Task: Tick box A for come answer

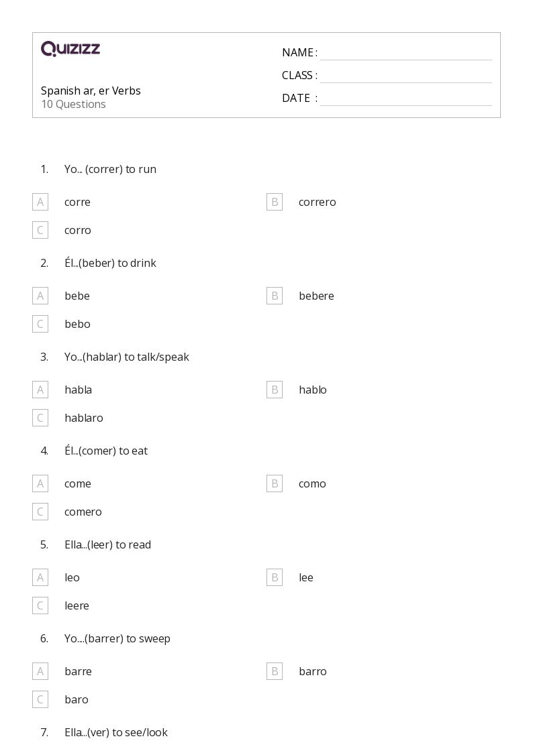Action: 40,483
